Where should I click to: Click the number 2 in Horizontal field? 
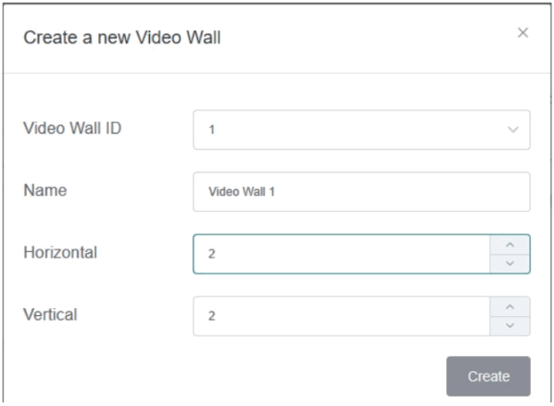tap(212, 254)
